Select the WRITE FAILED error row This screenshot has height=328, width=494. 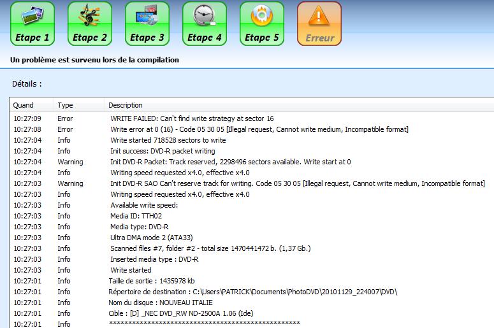click(x=192, y=118)
